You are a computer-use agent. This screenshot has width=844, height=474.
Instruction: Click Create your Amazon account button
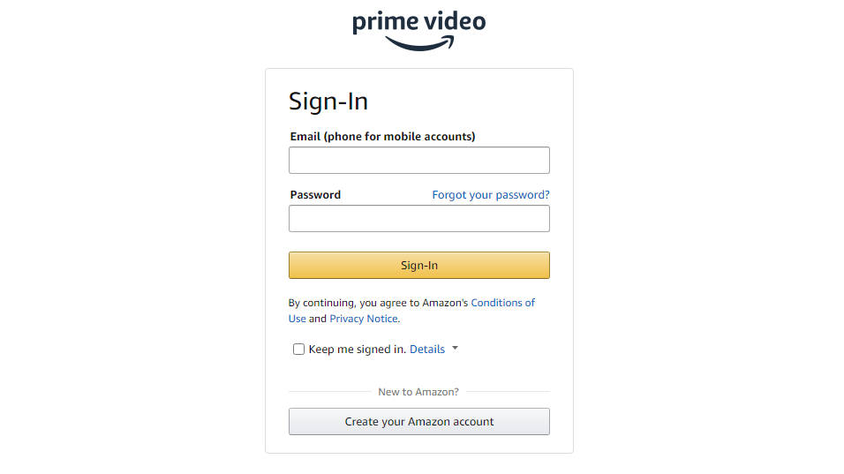pyautogui.click(x=418, y=422)
